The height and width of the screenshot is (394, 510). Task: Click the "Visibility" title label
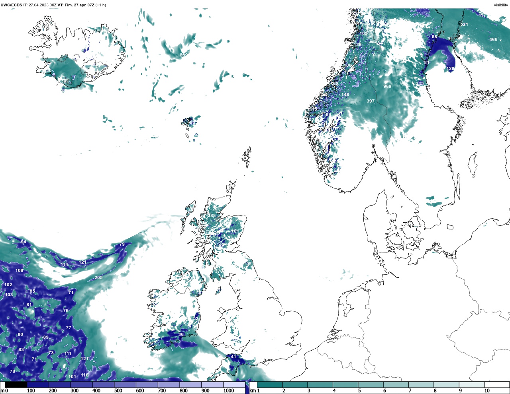pyautogui.click(x=501, y=5)
